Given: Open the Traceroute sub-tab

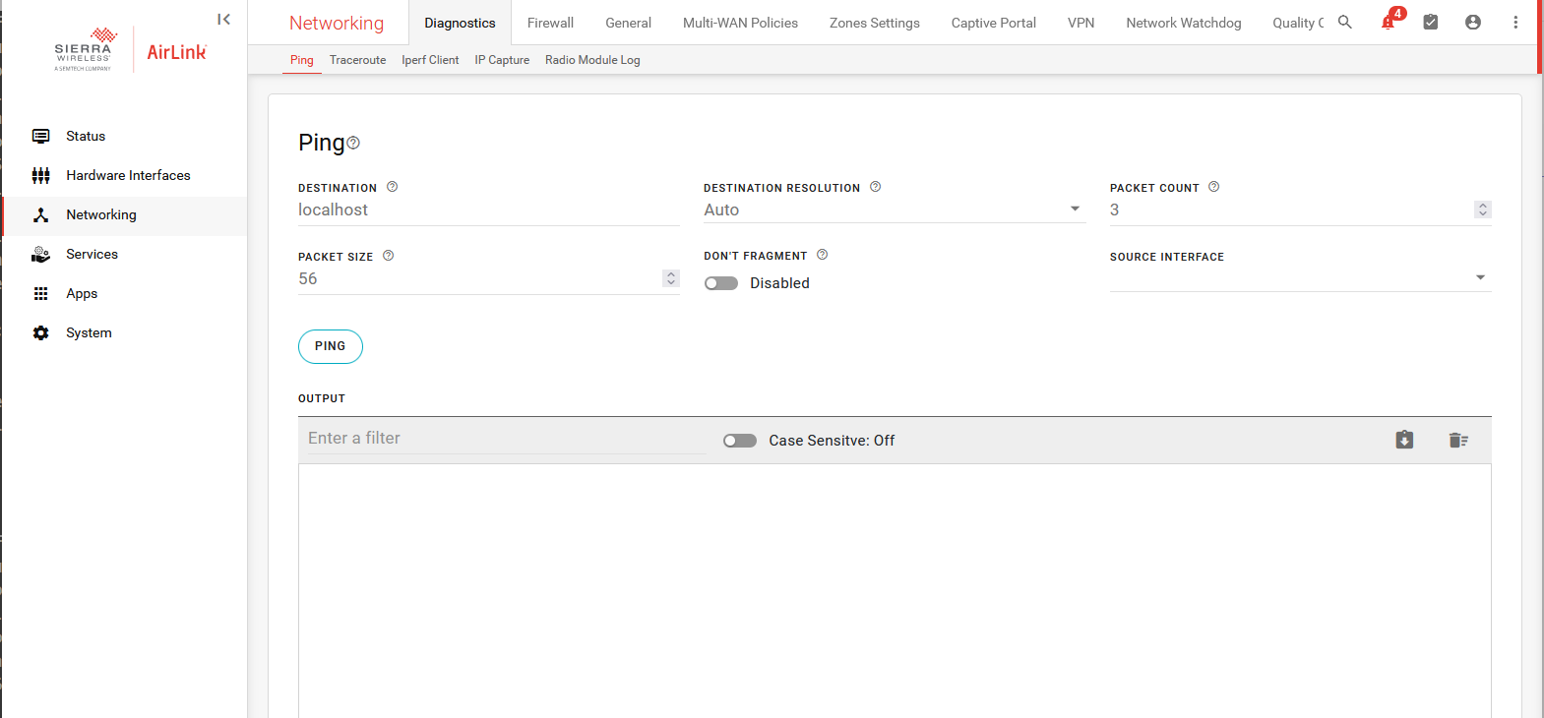Looking at the screenshot, I should tap(357, 60).
